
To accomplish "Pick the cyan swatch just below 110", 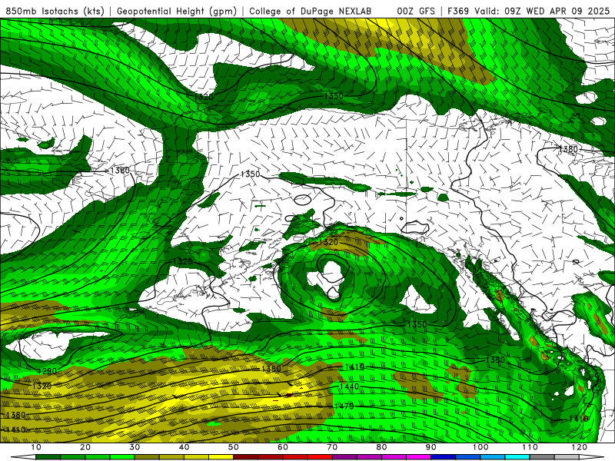I will click(517, 457).
